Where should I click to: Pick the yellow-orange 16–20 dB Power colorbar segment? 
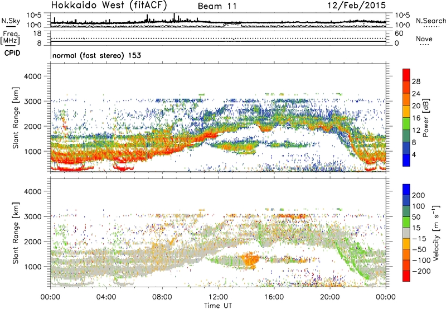pyautogui.click(x=406, y=112)
